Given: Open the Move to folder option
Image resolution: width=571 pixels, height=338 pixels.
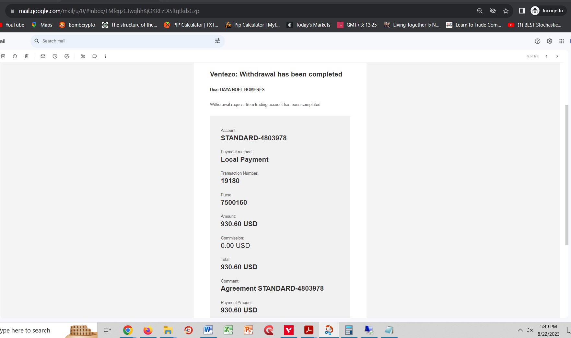Looking at the screenshot, I should 83,56.
